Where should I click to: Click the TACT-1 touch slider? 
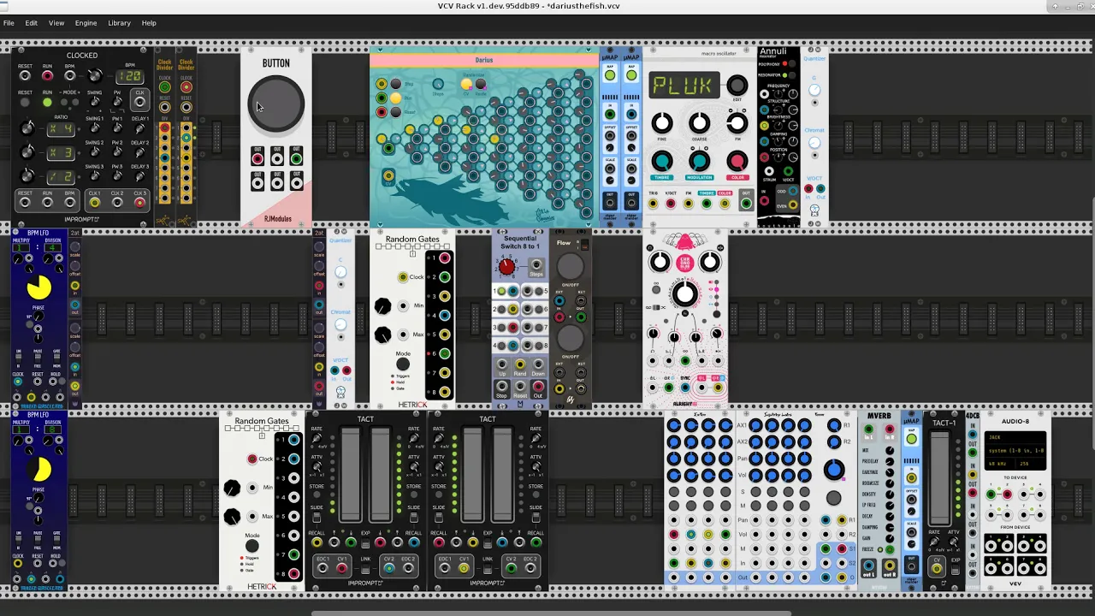click(939, 477)
